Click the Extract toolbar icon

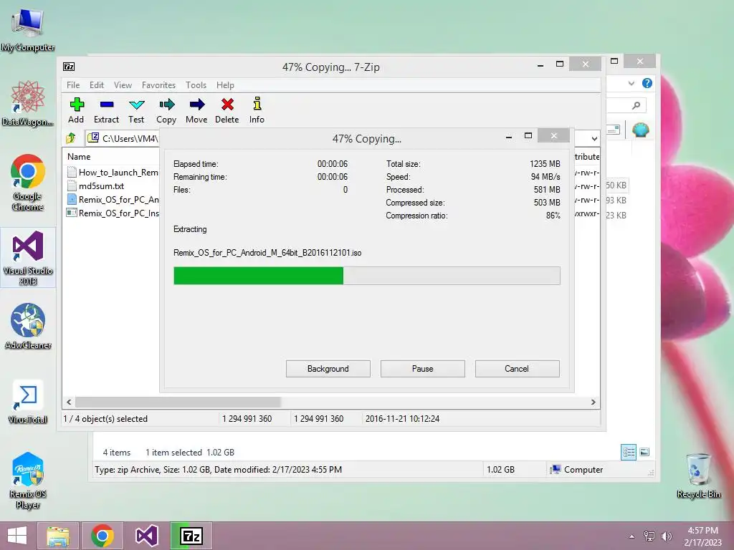(x=106, y=110)
